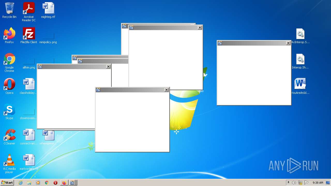Select the FileZilla Client shortcut

[29, 36]
